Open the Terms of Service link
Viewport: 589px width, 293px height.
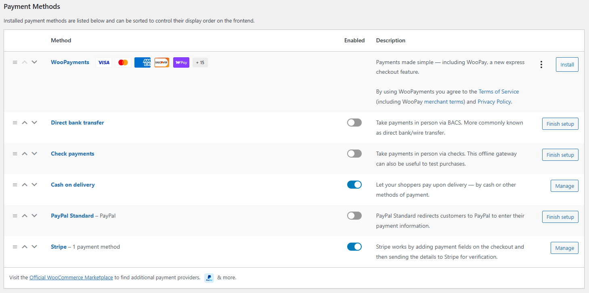coord(499,91)
